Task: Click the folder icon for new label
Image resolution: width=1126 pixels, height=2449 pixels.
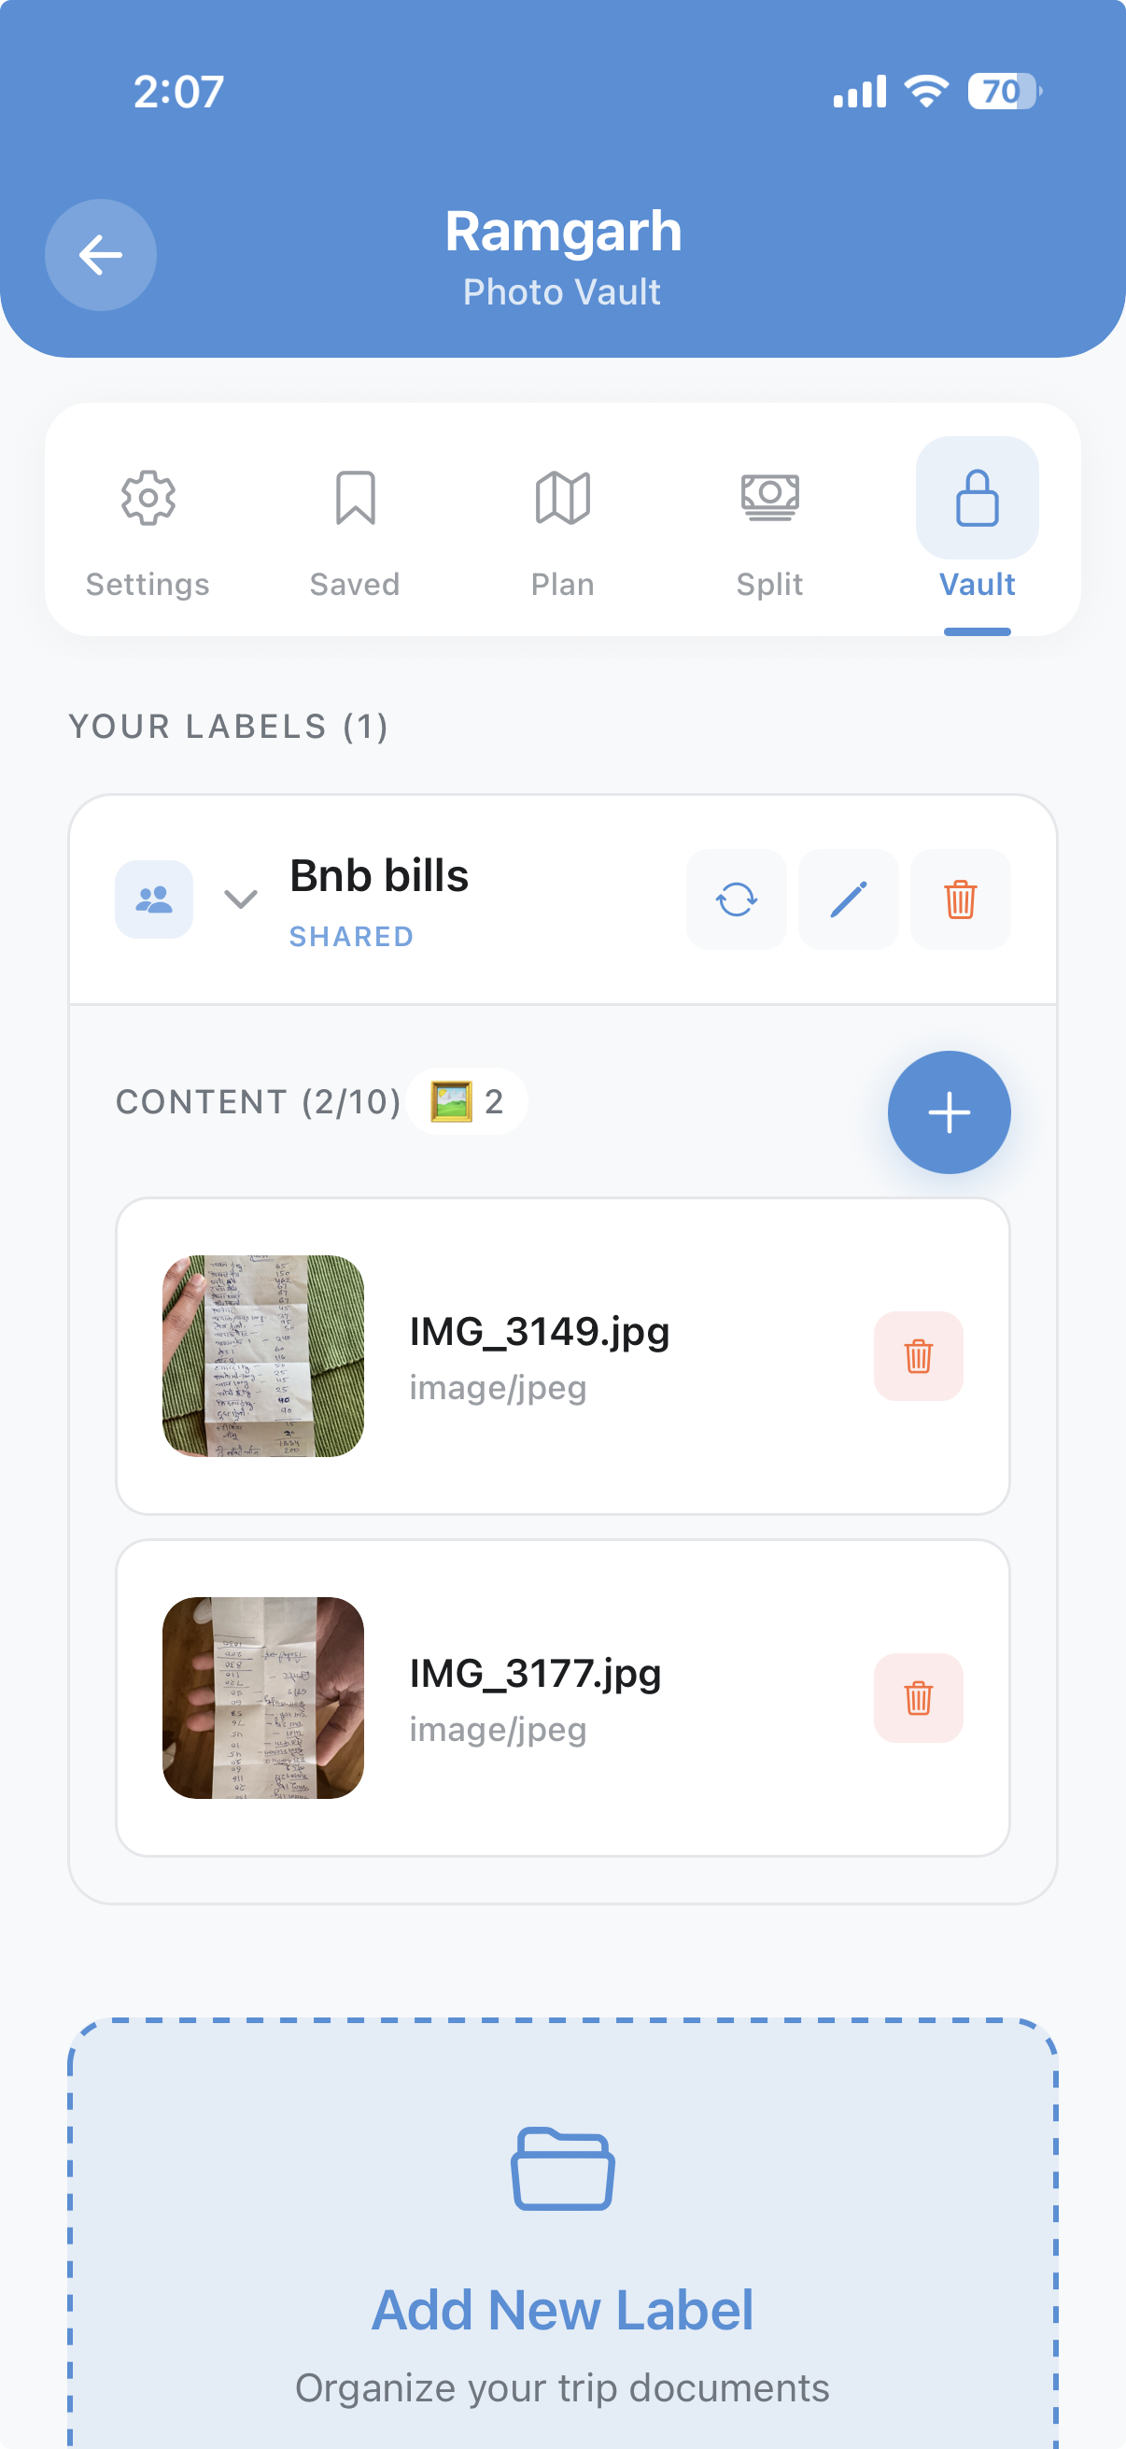Action: click(x=562, y=2170)
